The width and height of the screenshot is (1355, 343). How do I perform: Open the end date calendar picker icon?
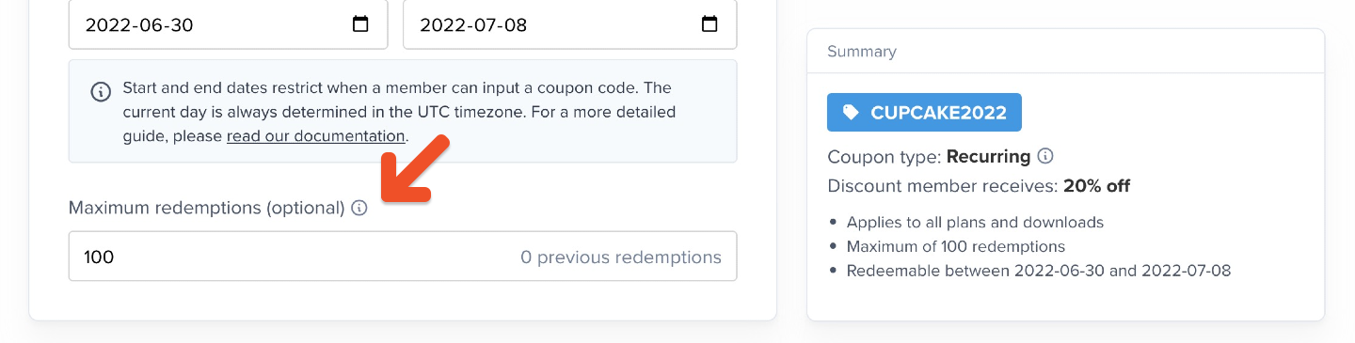coord(709,24)
